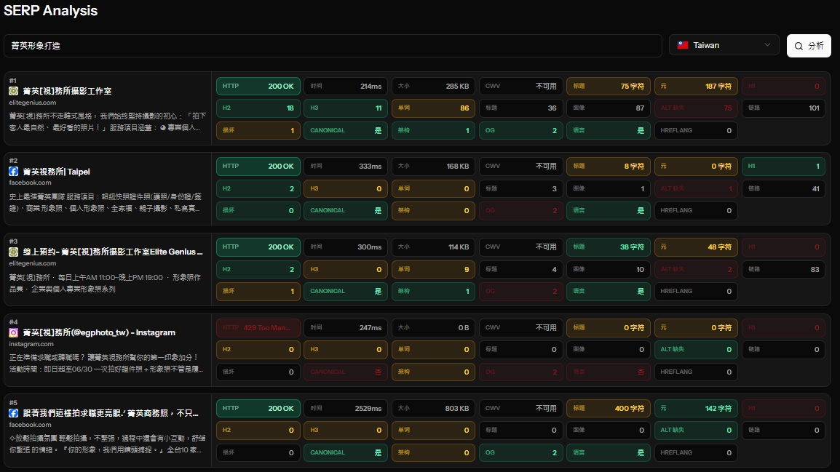Click Facebook icon of result #2

pyautogui.click(x=13, y=171)
